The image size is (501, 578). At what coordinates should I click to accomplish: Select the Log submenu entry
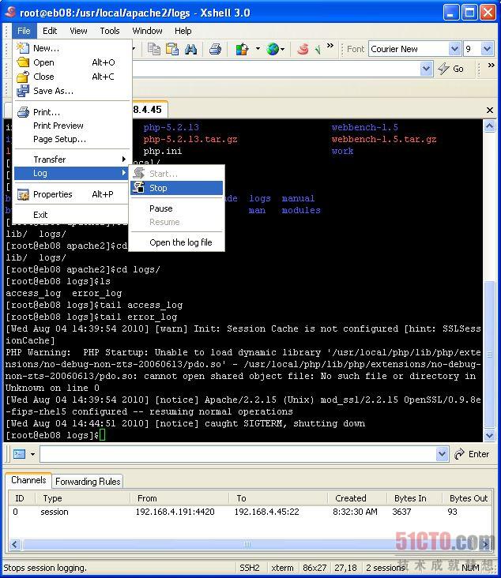[73, 173]
